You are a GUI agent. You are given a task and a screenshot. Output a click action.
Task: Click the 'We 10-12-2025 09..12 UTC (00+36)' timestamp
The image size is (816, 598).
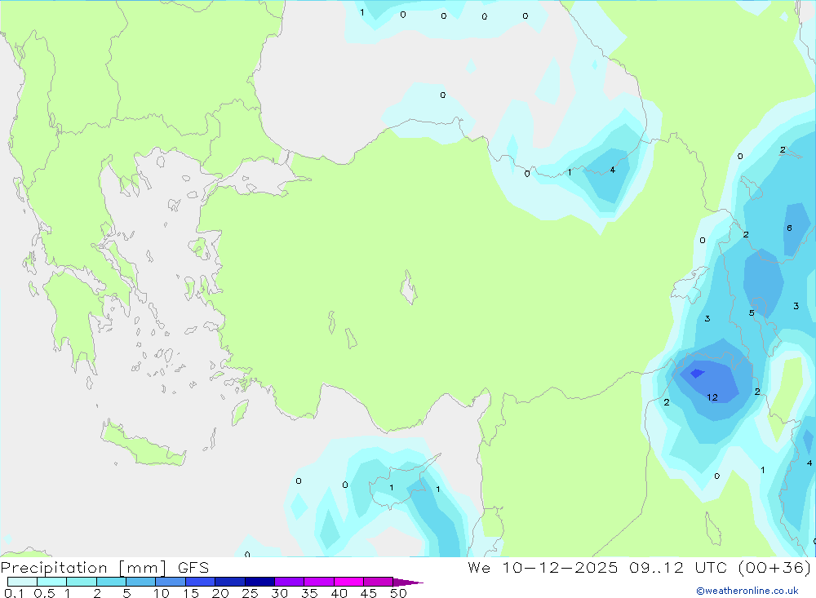tap(639, 568)
